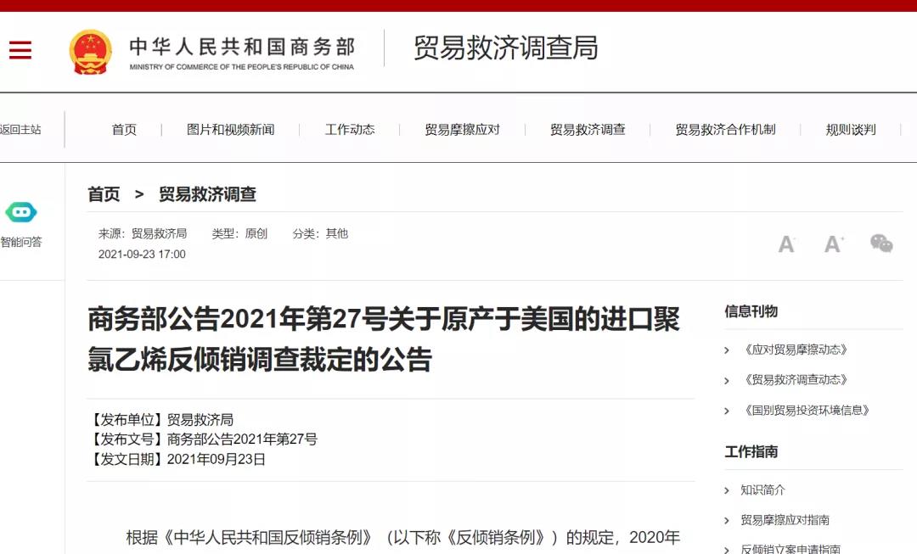Click the 【发文日期】2021年09月23日 line

(177, 459)
